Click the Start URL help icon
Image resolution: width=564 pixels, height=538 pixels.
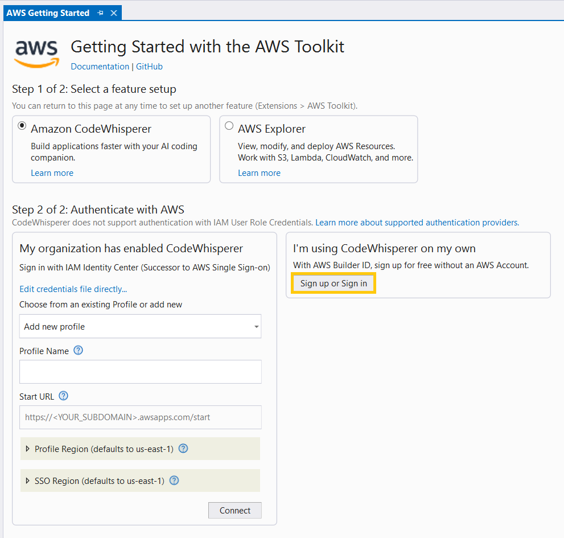[x=63, y=396]
